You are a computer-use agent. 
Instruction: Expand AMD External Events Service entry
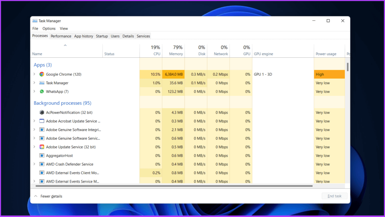(x=34, y=181)
